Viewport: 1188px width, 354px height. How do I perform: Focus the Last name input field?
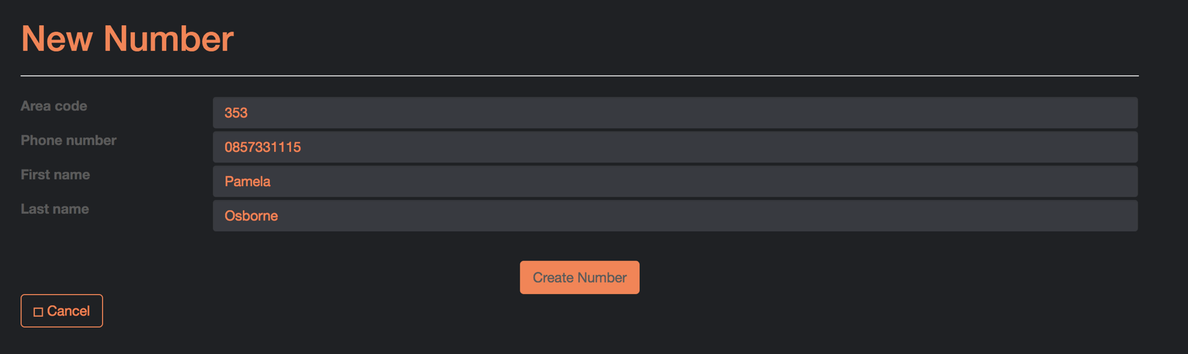675,215
